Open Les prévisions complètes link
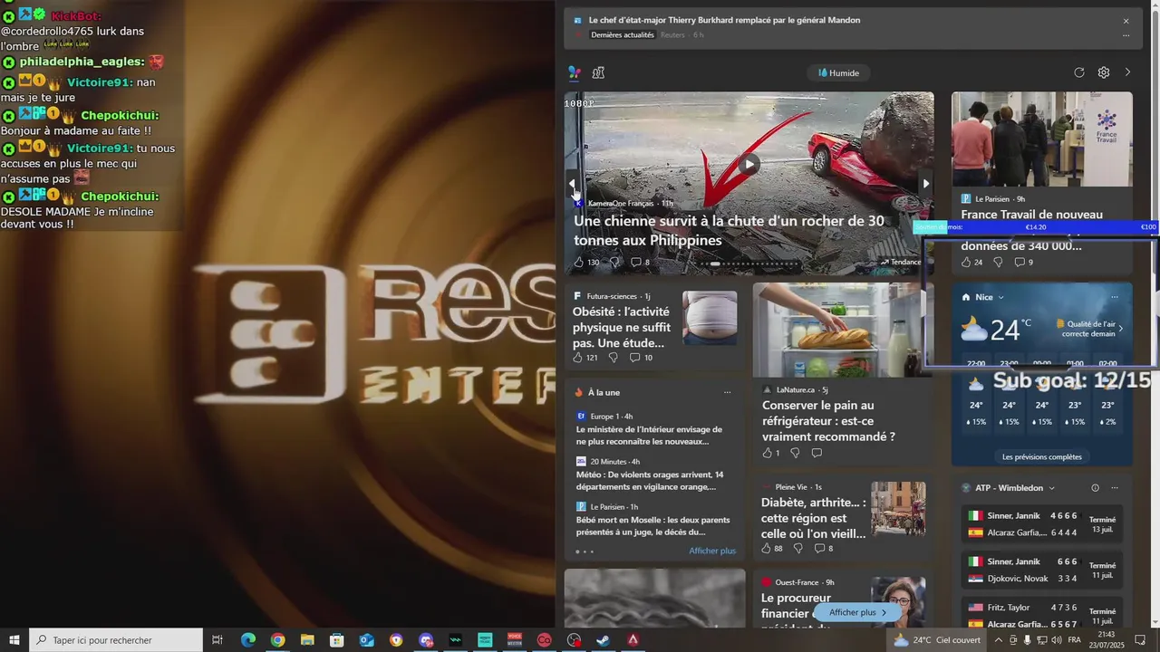 click(x=1041, y=457)
